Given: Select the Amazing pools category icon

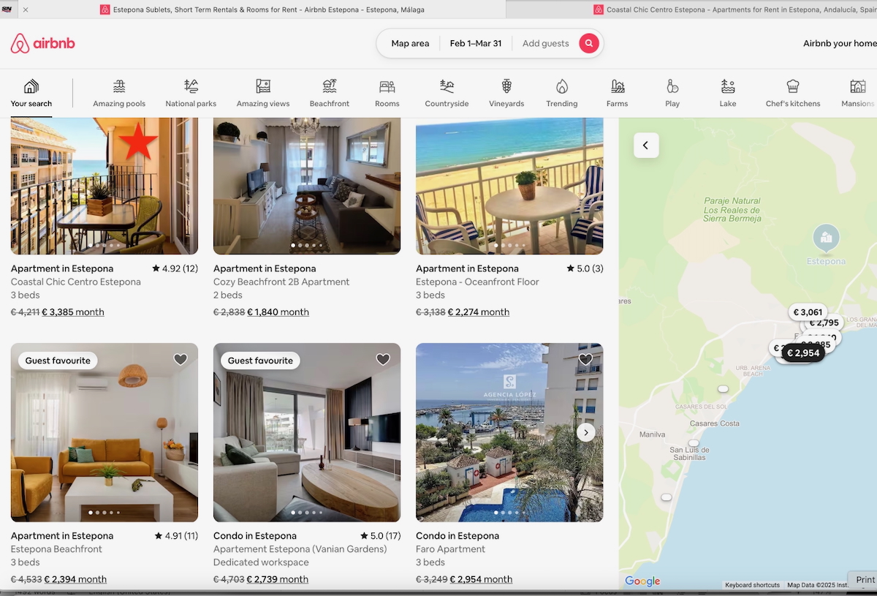Looking at the screenshot, I should pyautogui.click(x=119, y=87).
